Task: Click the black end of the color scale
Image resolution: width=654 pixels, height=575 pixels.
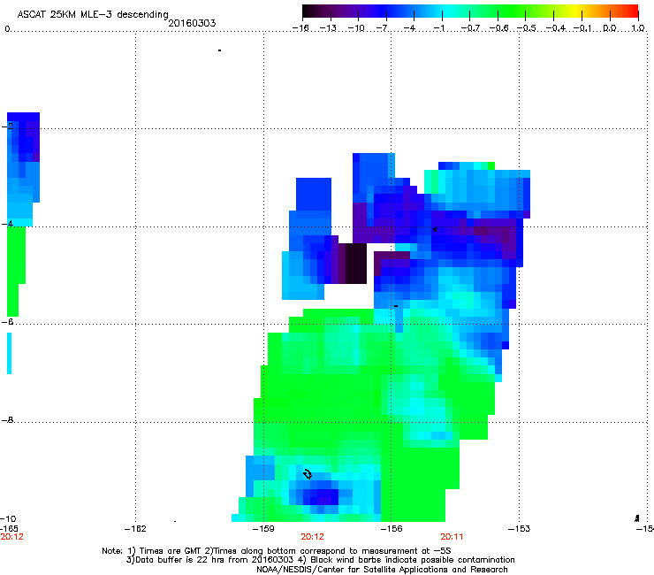Action: pyautogui.click(x=308, y=11)
